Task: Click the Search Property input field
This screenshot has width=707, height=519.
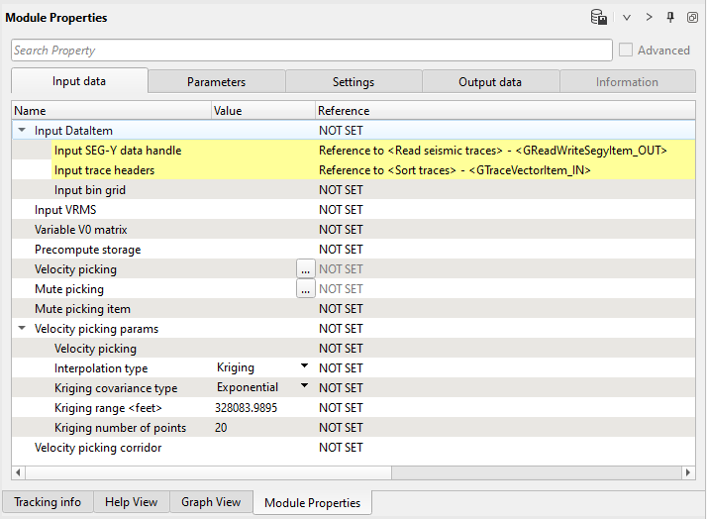Action: point(311,51)
